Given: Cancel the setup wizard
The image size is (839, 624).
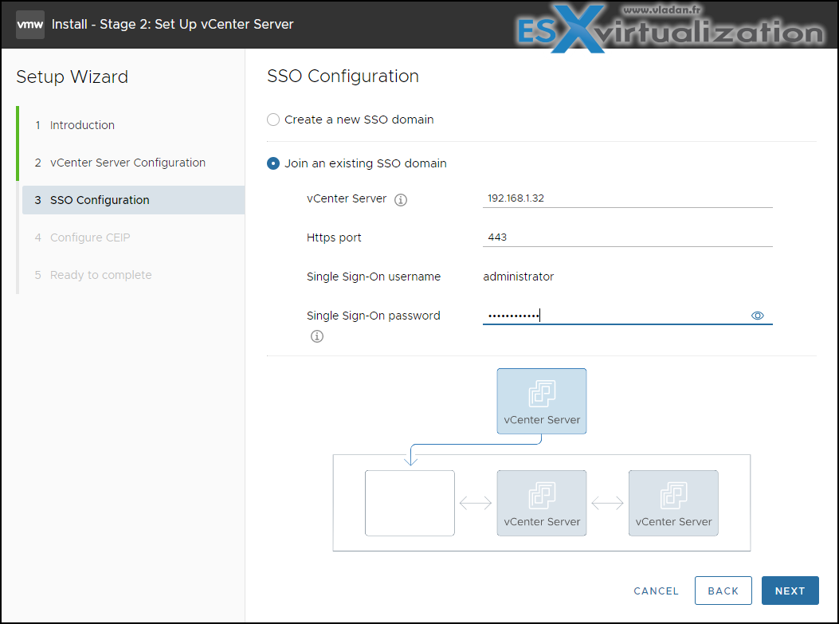Looking at the screenshot, I should (x=656, y=591).
